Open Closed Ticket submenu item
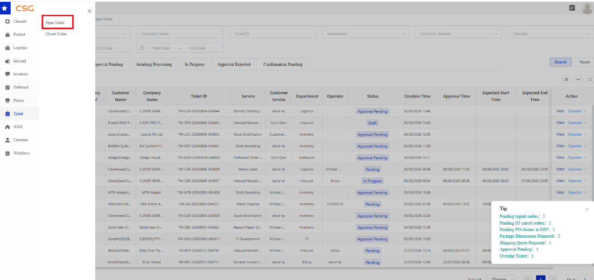This screenshot has height=280, width=594. (56, 34)
